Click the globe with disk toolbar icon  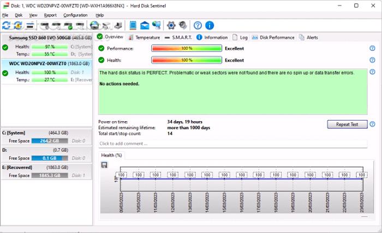(94, 25)
